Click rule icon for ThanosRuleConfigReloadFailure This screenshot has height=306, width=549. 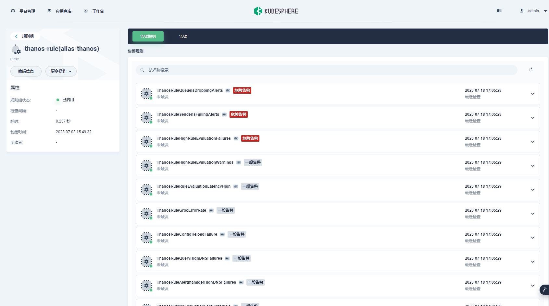(x=146, y=238)
